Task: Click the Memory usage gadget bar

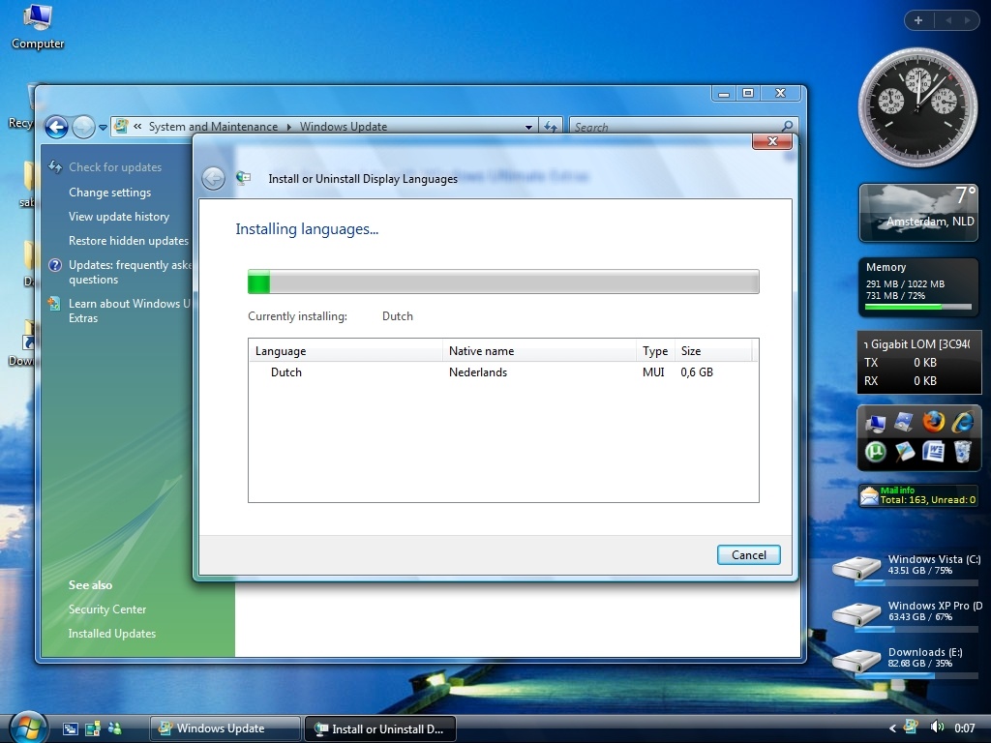Action: click(917, 307)
